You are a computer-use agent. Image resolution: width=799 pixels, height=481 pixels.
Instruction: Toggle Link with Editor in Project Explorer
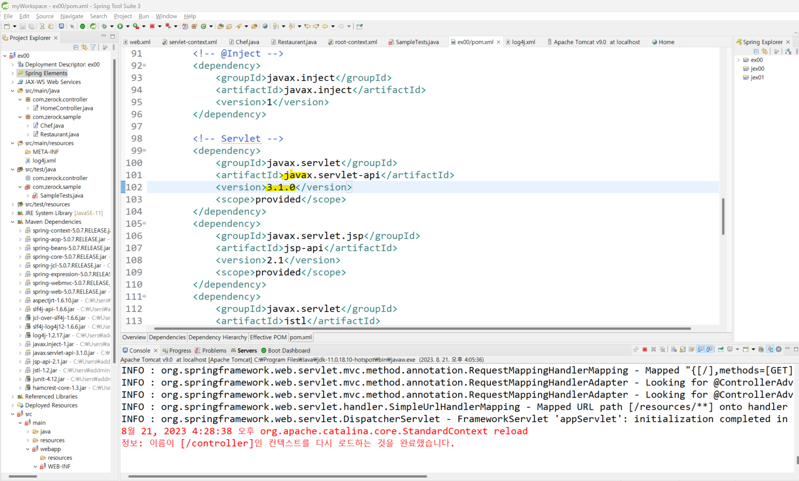click(x=85, y=47)
